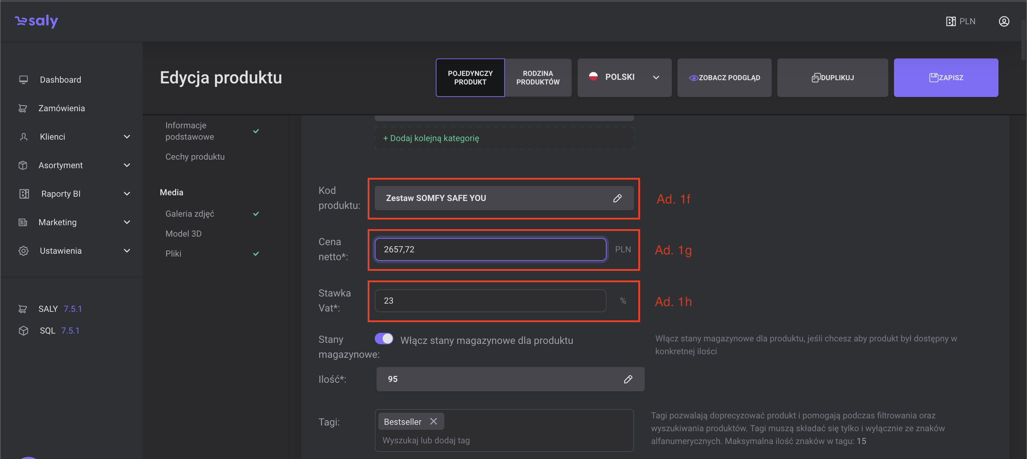Click the SALY 7.5.1 version entry
The width and height of the screenshot is (1027, 459).
tap(60, 309)
